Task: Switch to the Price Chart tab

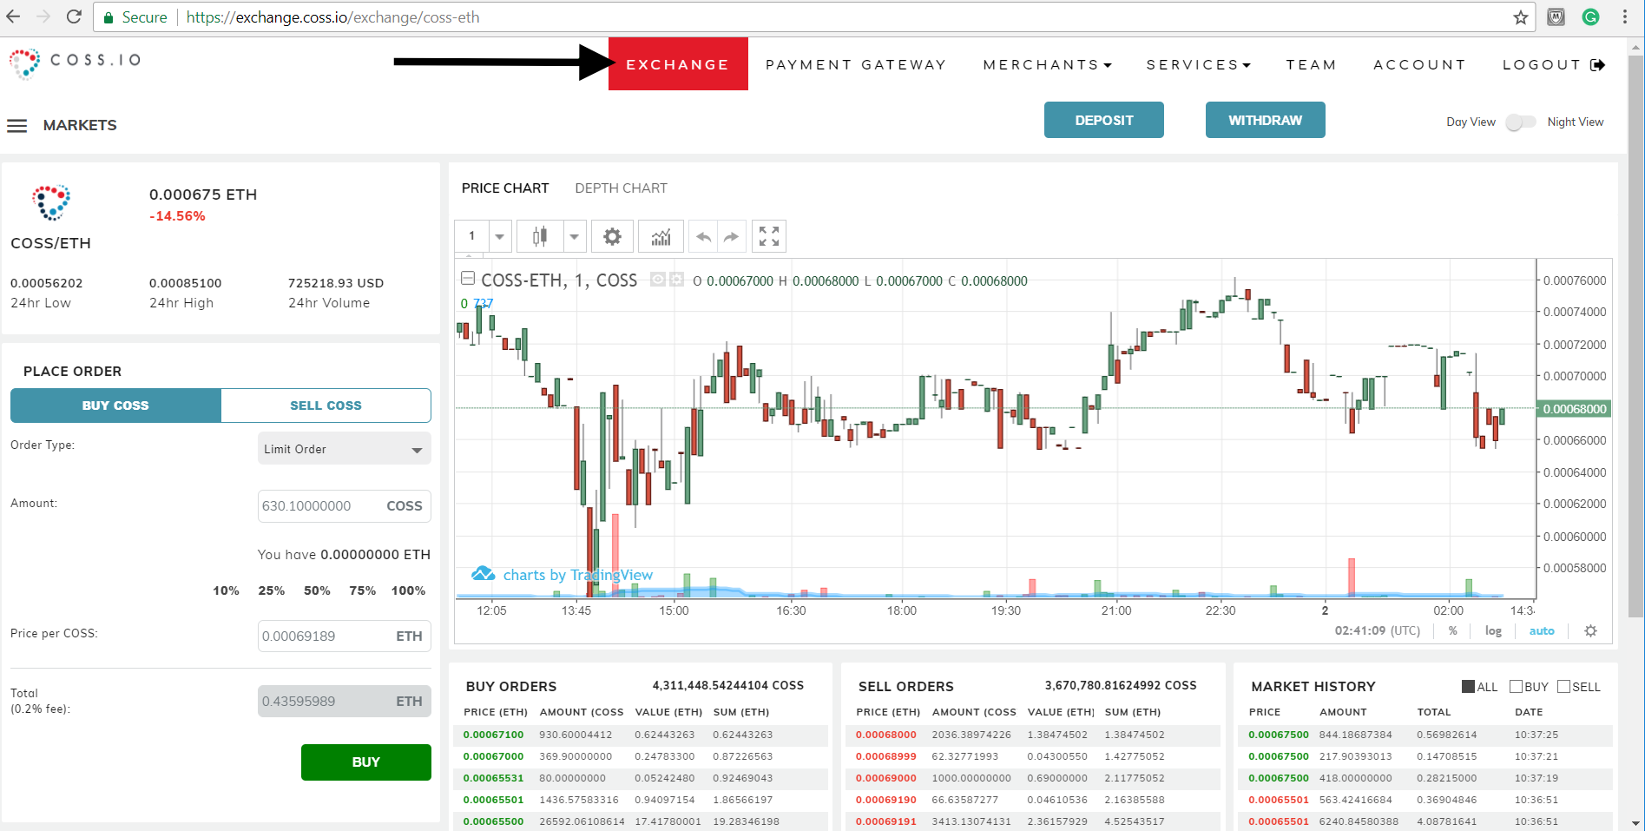Action: pos(505,188)
